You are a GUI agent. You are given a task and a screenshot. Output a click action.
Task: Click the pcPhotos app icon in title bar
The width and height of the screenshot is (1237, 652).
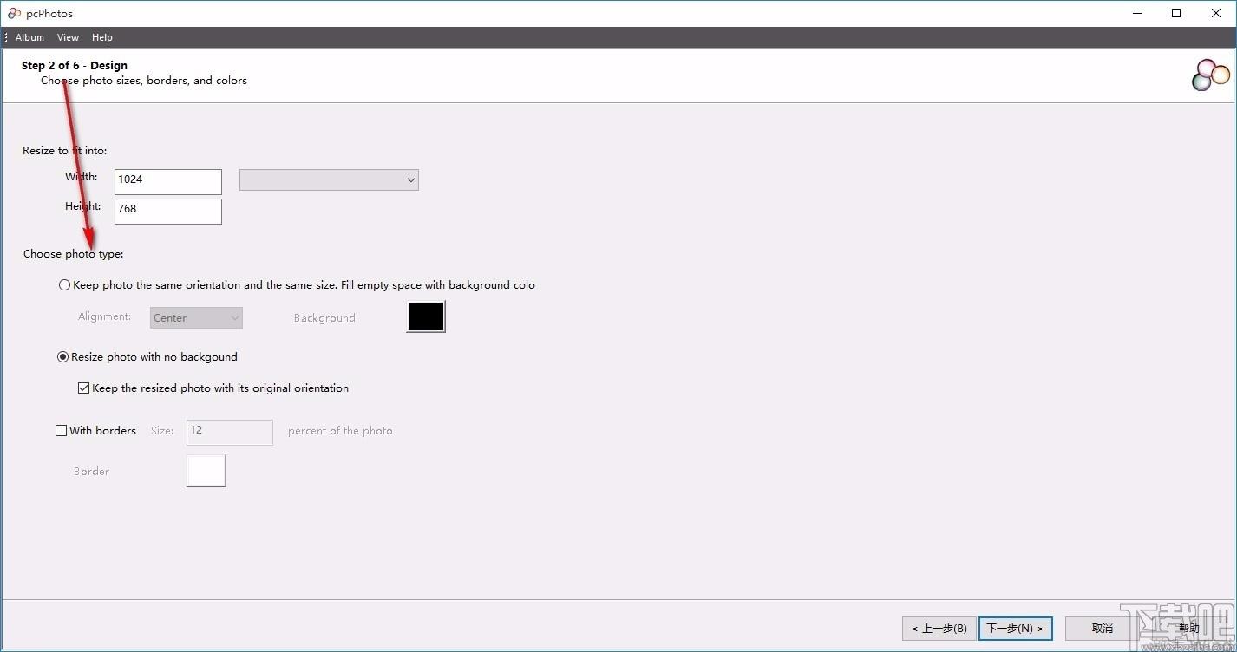pos(14,13)
